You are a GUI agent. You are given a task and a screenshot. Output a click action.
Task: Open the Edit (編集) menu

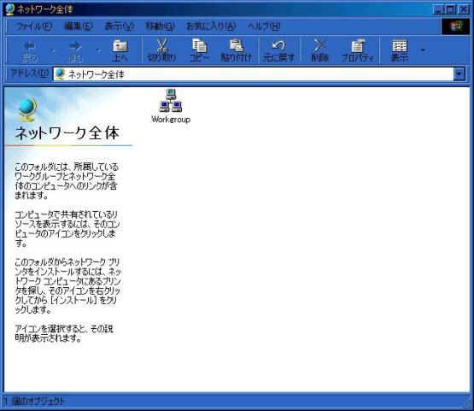[x=79, y=26]
